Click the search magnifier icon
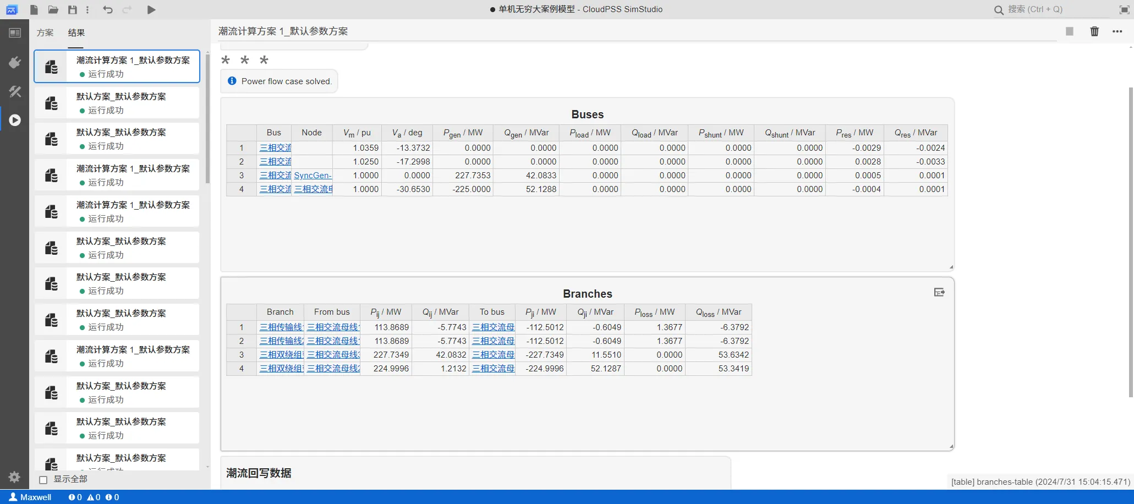Screen dimensions: 1134x504 pos(999,10)
